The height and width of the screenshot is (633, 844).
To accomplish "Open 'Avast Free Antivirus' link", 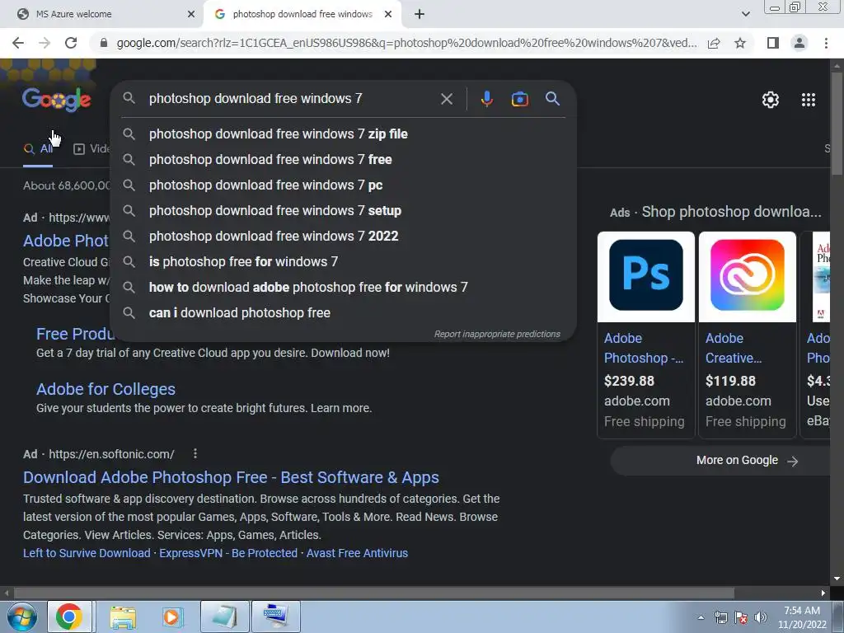I will (x=357, y=553).
